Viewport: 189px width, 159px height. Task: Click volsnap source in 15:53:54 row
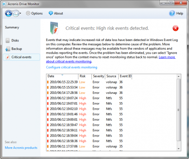(x=111, y=88)
